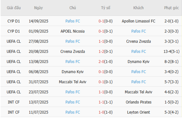The height and width of the screenshot is (119, 182).
Task: Open the APOEL Nicosia team link
Action: click(x=73, y=31)
